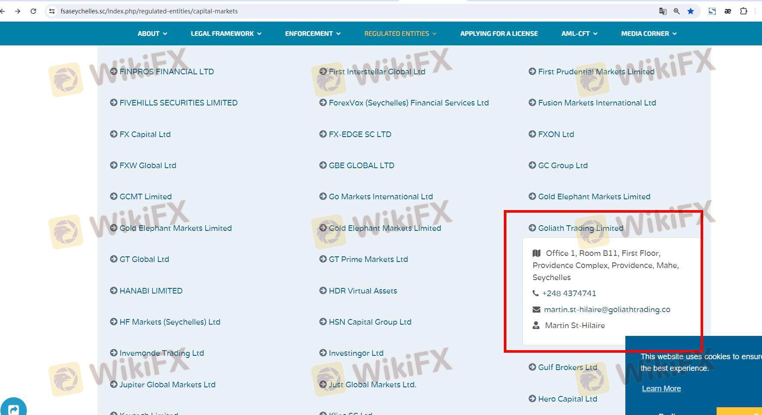
Task: Open APPLYING FOR A LICENSE page
Action: pos(499,34)
